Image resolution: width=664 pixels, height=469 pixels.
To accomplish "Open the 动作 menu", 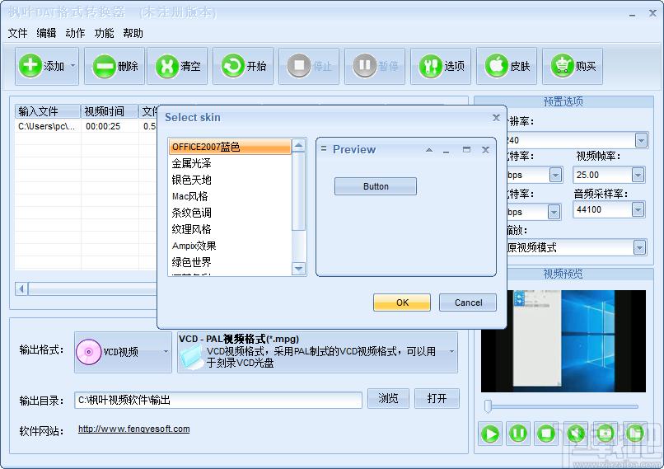I will (x=75, y=33).
